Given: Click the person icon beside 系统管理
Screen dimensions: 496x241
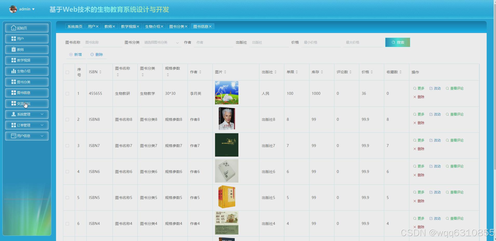Looking at the screenshot, I should click(13, 114).
